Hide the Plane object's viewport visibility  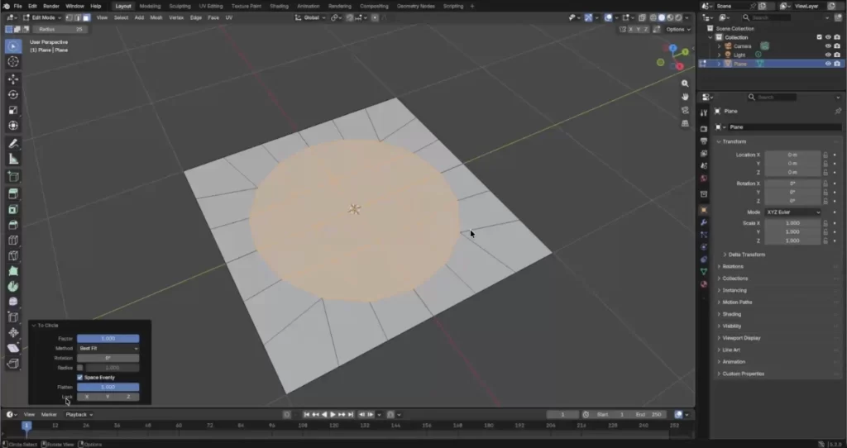tap(827, 64)
